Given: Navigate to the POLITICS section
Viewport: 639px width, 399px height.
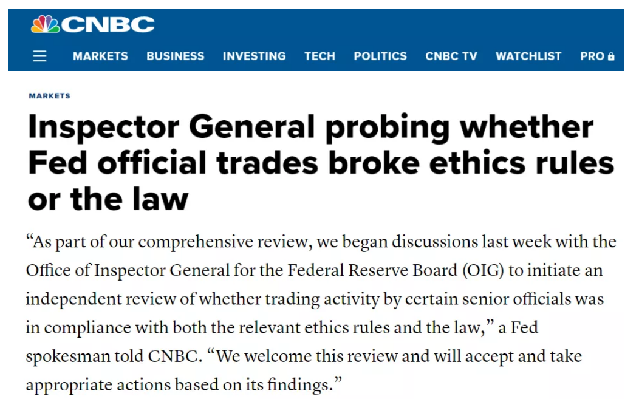Looking at the screenshot, I should (380, 56).
